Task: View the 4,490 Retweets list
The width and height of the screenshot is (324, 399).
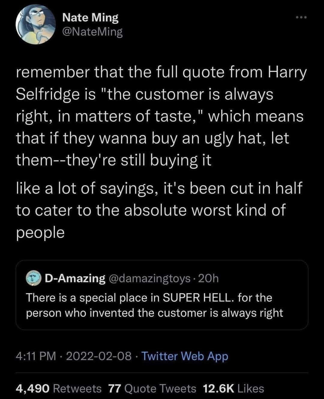Action: coord(58,388)
